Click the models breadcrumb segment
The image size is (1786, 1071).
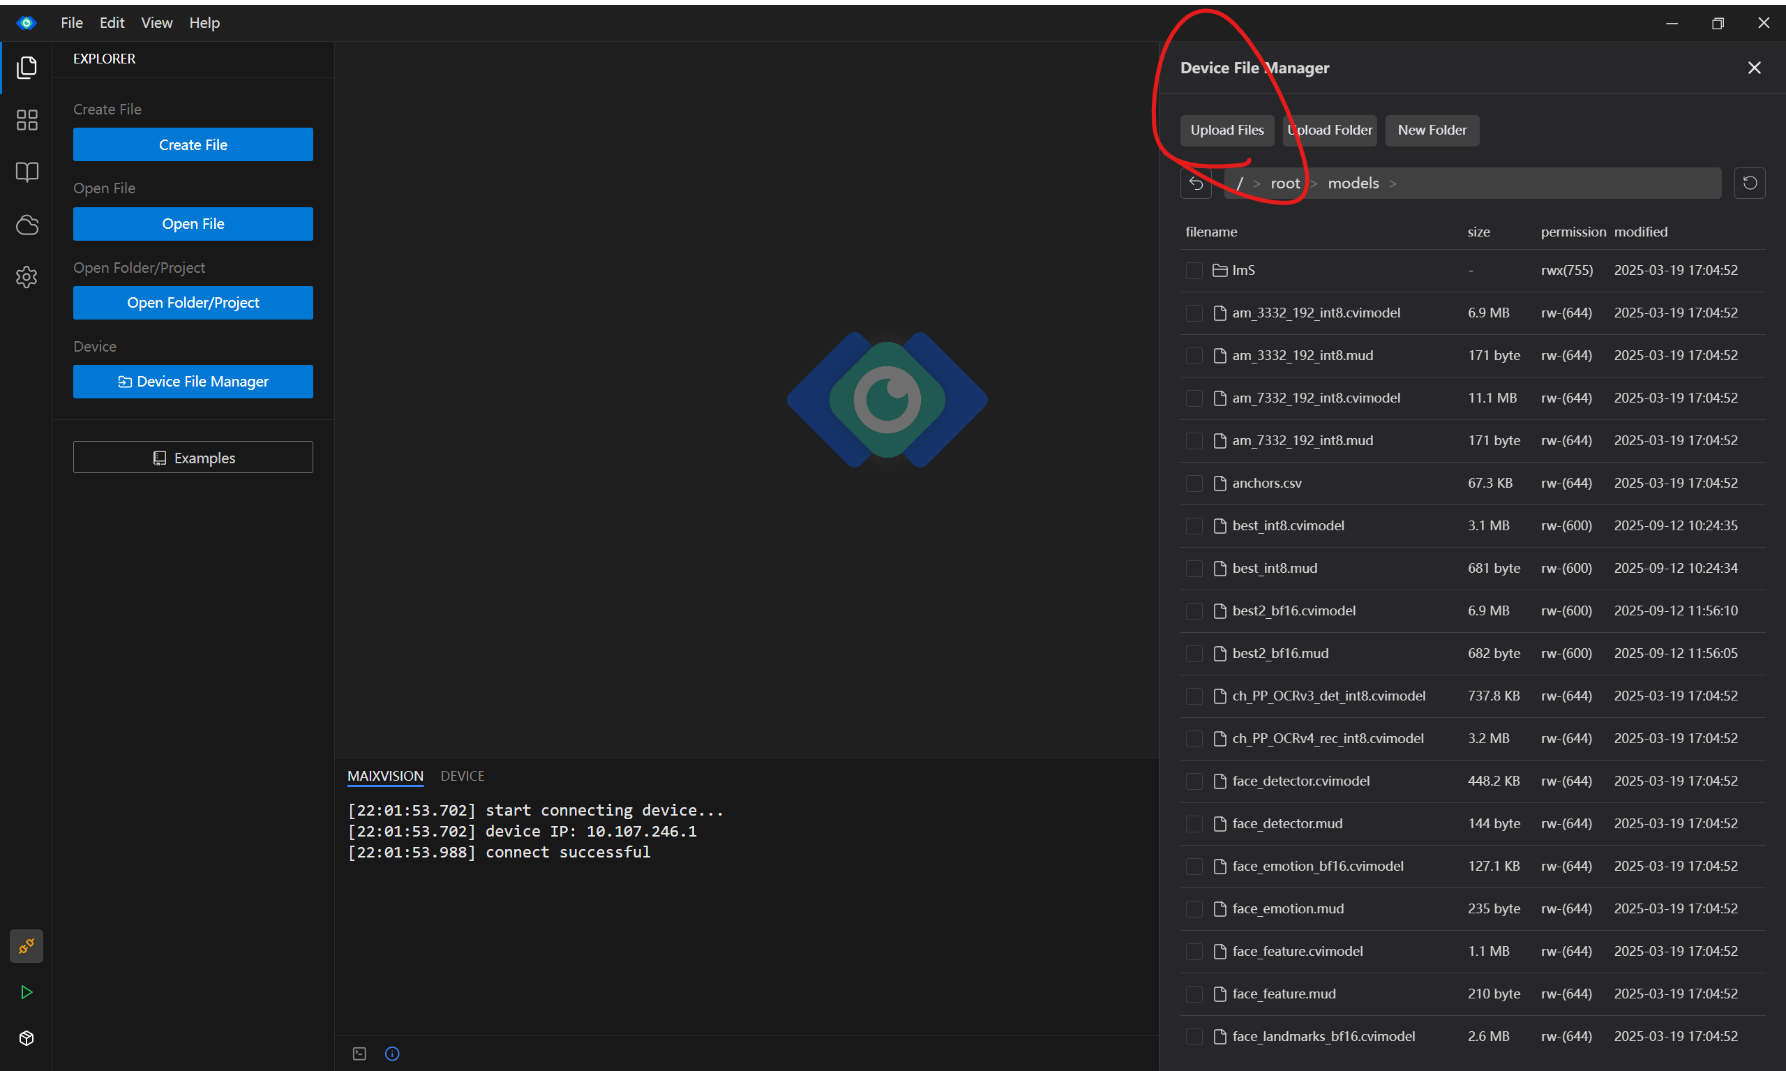point(1352,184)
